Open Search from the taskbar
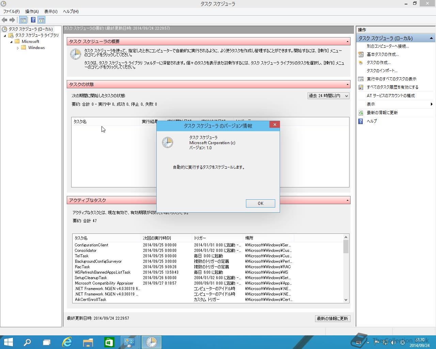Image resolution: width=436 pixels, height=349 pixels. click(27, 342)
